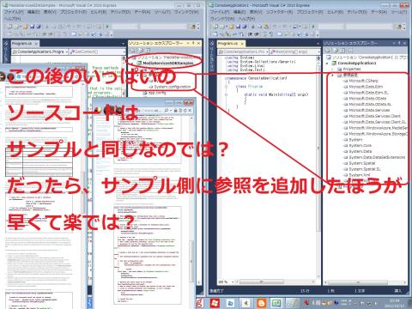This screenshot has width=412, height=309.
Task: Open ファイル menu in ConsoleApplication1 window
Action: click(x=220, y=12)
